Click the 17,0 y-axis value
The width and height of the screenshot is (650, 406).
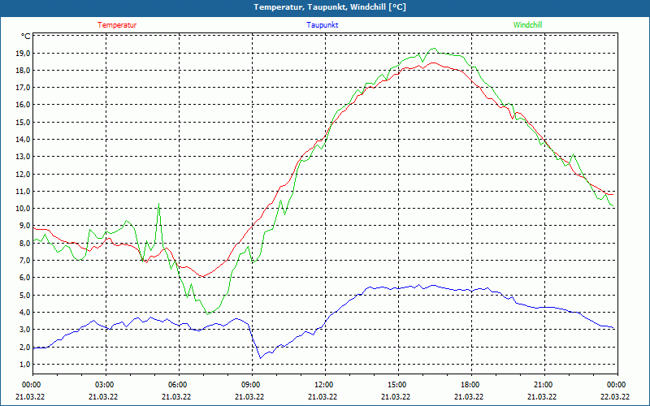[23, 88]
